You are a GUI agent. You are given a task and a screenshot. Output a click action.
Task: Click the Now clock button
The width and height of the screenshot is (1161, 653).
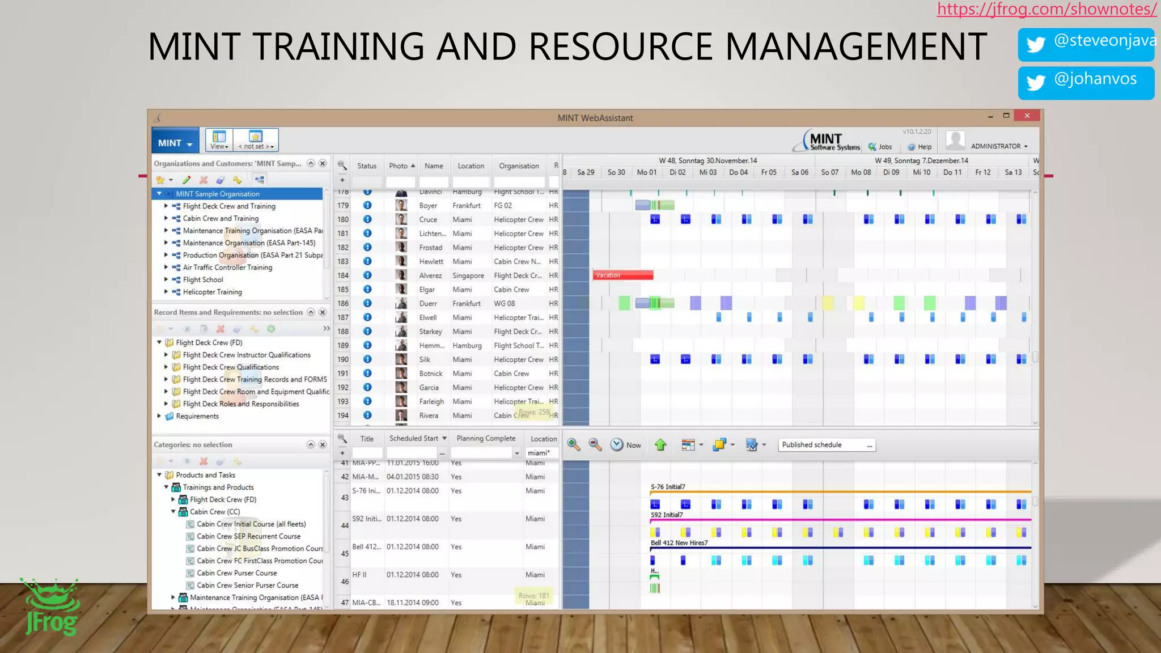point(626,445)
